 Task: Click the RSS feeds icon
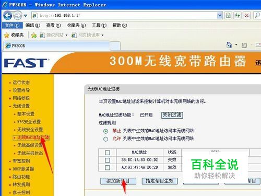click(244, 45)
